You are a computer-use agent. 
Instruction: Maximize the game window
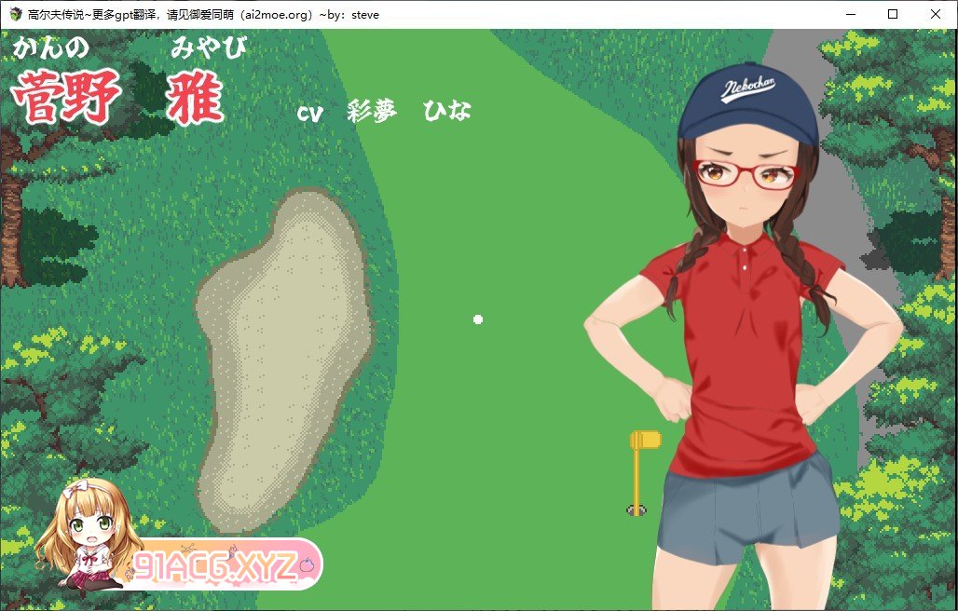[893, 14]
